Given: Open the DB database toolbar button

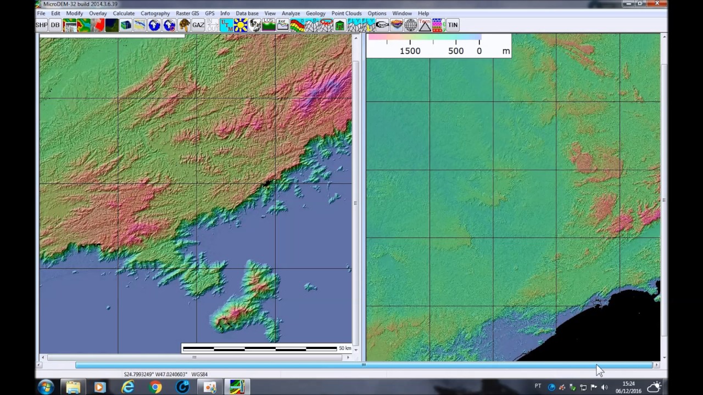Looking at the screenshot, I should [55, 25].
